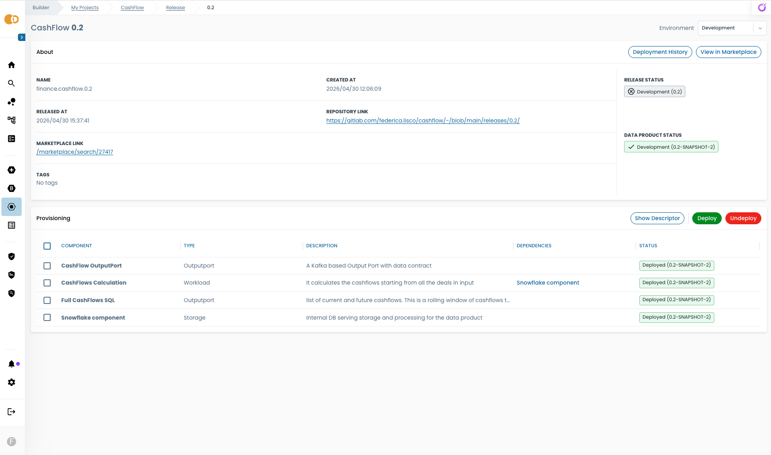The image size is (771, 455).
Task: Open the Environment dropdown showing Development
Action: [x=732, y=28]
